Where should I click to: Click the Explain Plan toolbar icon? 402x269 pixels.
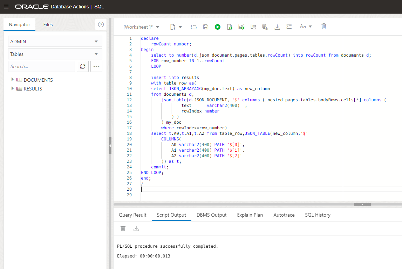(x=253, y=27)
